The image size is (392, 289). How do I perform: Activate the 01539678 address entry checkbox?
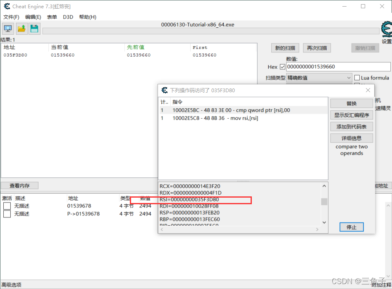coord(7,206)
